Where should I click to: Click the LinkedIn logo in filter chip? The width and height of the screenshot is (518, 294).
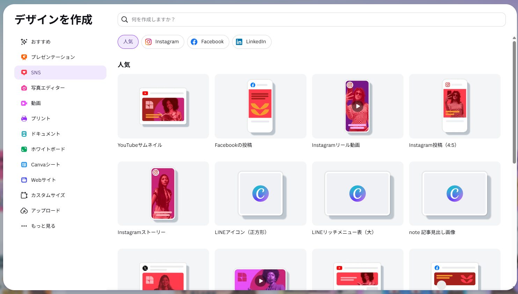tap(239, 42)
